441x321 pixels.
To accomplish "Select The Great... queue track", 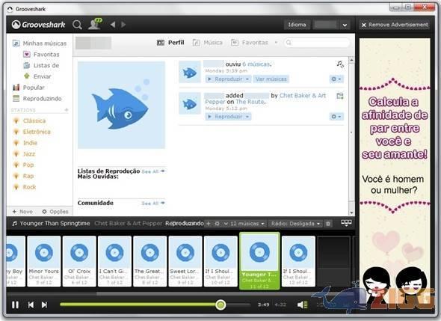I will [x=150, y=261].
